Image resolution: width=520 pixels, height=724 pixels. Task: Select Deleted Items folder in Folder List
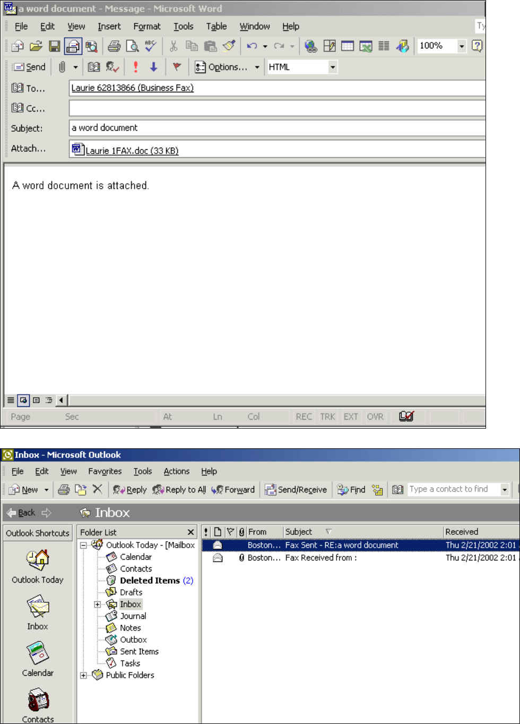pyautogui.click(x=150, y=581)
